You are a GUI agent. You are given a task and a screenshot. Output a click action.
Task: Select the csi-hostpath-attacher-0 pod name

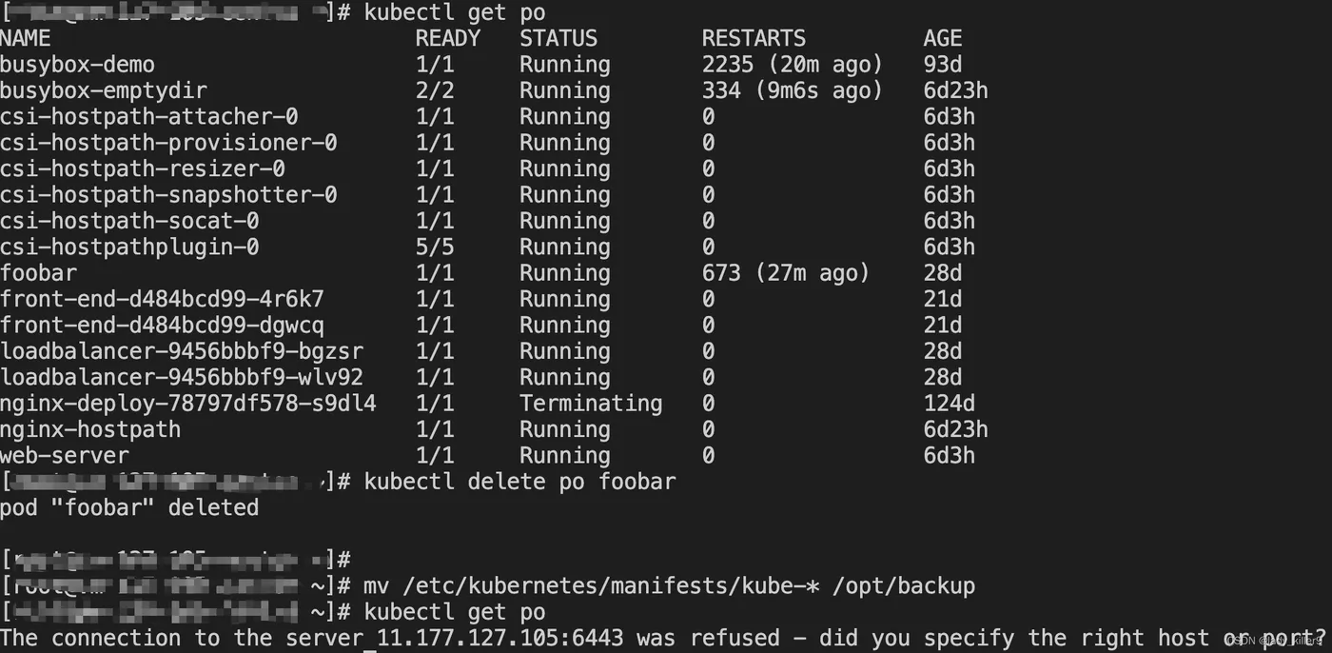[148, 117]
